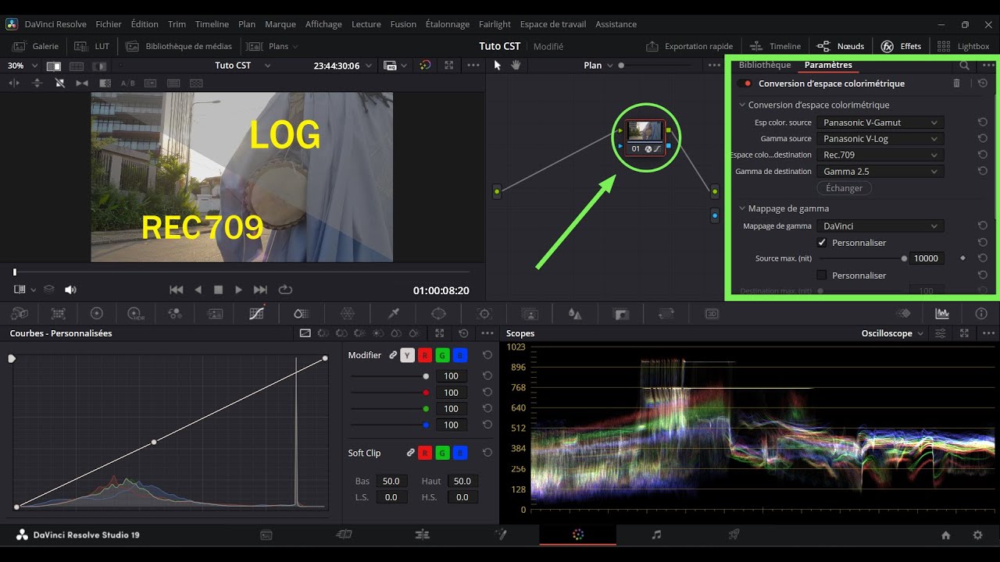
Task: Switch to the Fairlight page
Action: pyautogui.click(x=656, y=535)
